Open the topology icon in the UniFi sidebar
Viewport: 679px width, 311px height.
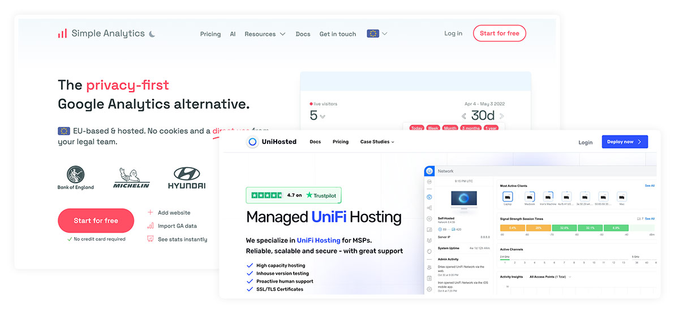(429, 208)
